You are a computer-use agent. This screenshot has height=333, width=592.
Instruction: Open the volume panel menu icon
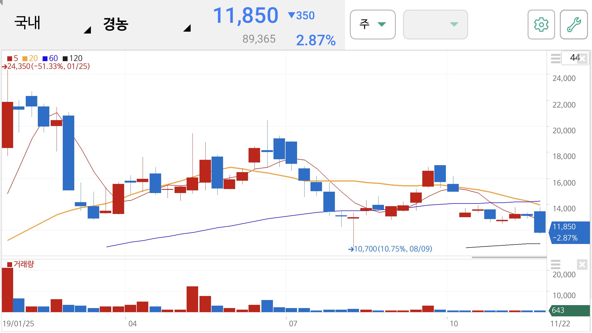(556, 264)
